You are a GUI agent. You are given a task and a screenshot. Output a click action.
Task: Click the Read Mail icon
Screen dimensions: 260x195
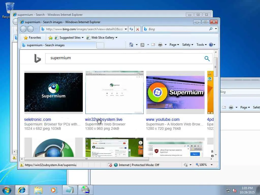[x=153, y=45]
